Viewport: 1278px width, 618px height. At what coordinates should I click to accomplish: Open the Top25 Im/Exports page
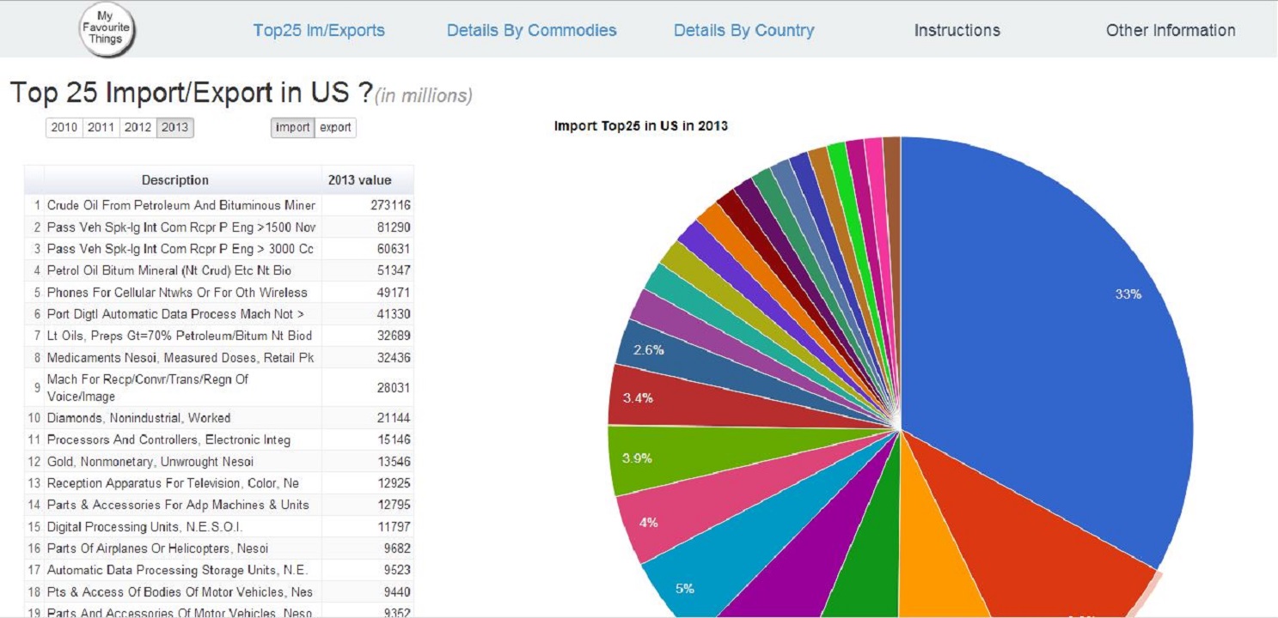tap(319, 31)
